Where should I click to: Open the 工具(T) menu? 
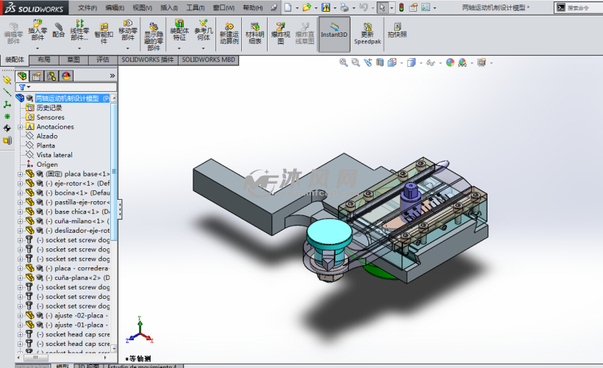(195, 7)
